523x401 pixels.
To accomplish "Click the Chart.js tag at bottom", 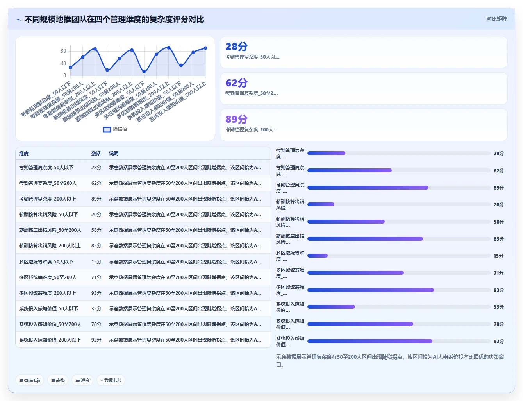I will [30, 380].
